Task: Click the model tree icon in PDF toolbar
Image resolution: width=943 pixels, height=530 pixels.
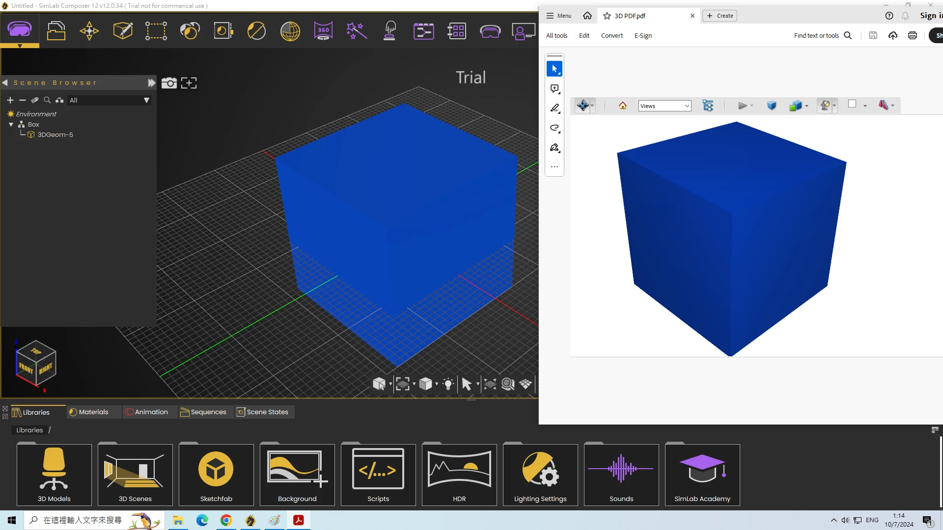Action: tap(708, 106)
